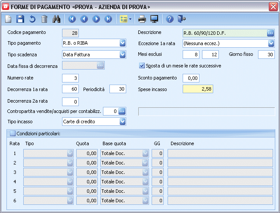Screen dimensions: 280x213
Task: Click the Periodicità field
Action: pyautogui.click(x=118, y=89)
